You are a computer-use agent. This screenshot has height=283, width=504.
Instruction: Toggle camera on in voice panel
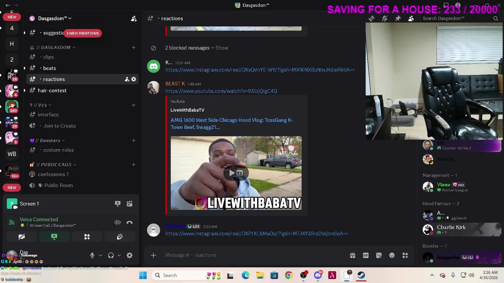pos(22,237)
